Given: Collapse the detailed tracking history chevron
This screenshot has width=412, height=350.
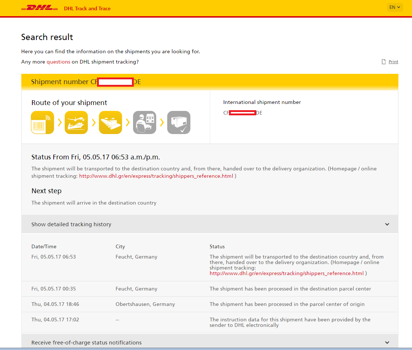Looking at the screenshot, I should (x=387, y=224).
